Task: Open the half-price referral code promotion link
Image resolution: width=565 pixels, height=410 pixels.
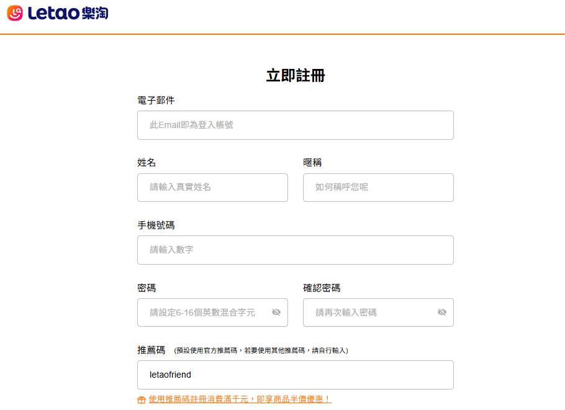Action: (240, 399)
